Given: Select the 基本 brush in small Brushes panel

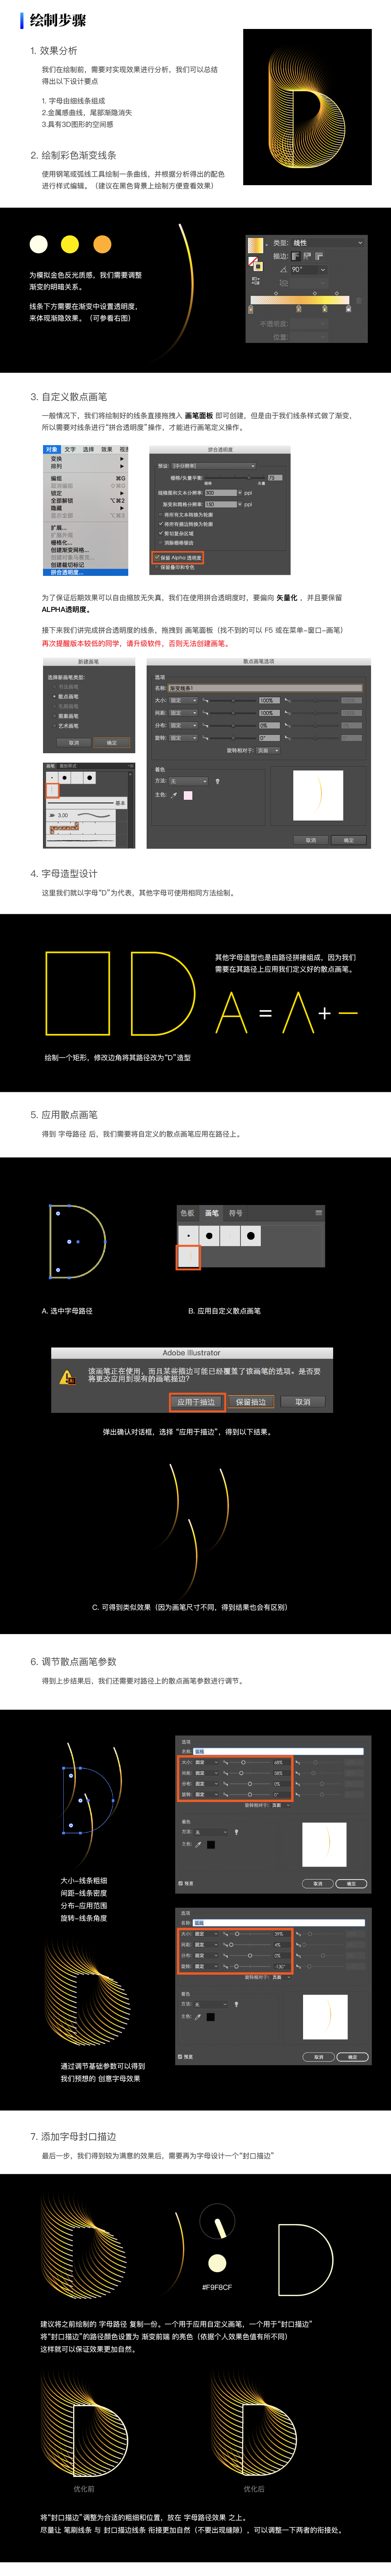Looking at the screenshot, I should pos(86,803).
